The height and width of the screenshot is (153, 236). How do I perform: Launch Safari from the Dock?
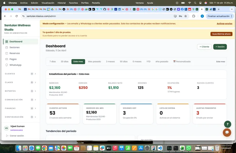tap(32, 148)
